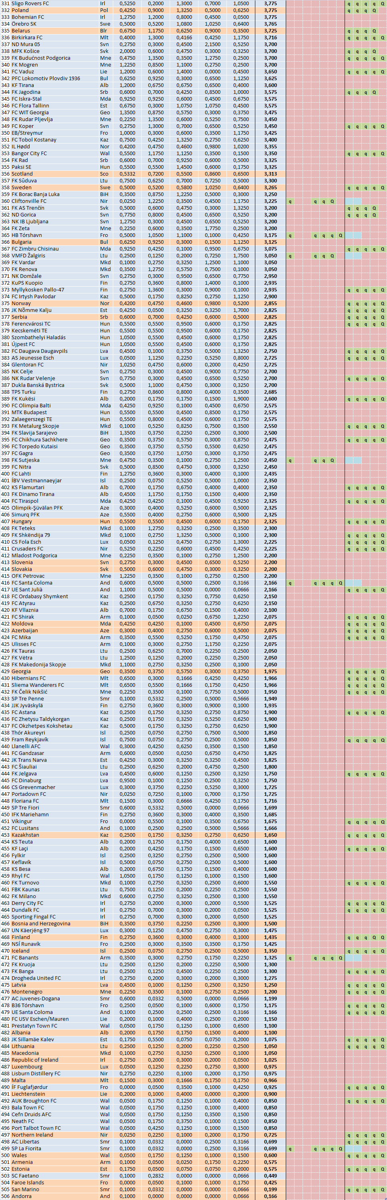Click the Fram Reykjavík cell

(x=30, y=740)
